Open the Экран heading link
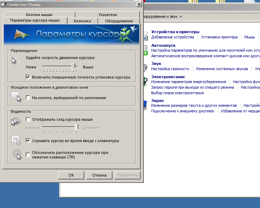Screen dimensions: 260x208 pos(157,101)
